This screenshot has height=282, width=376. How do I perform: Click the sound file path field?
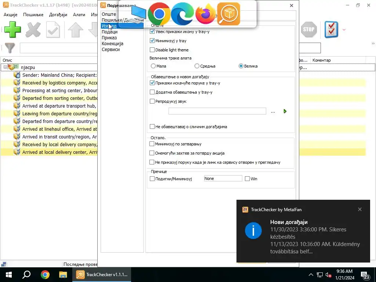click(217, 111)
